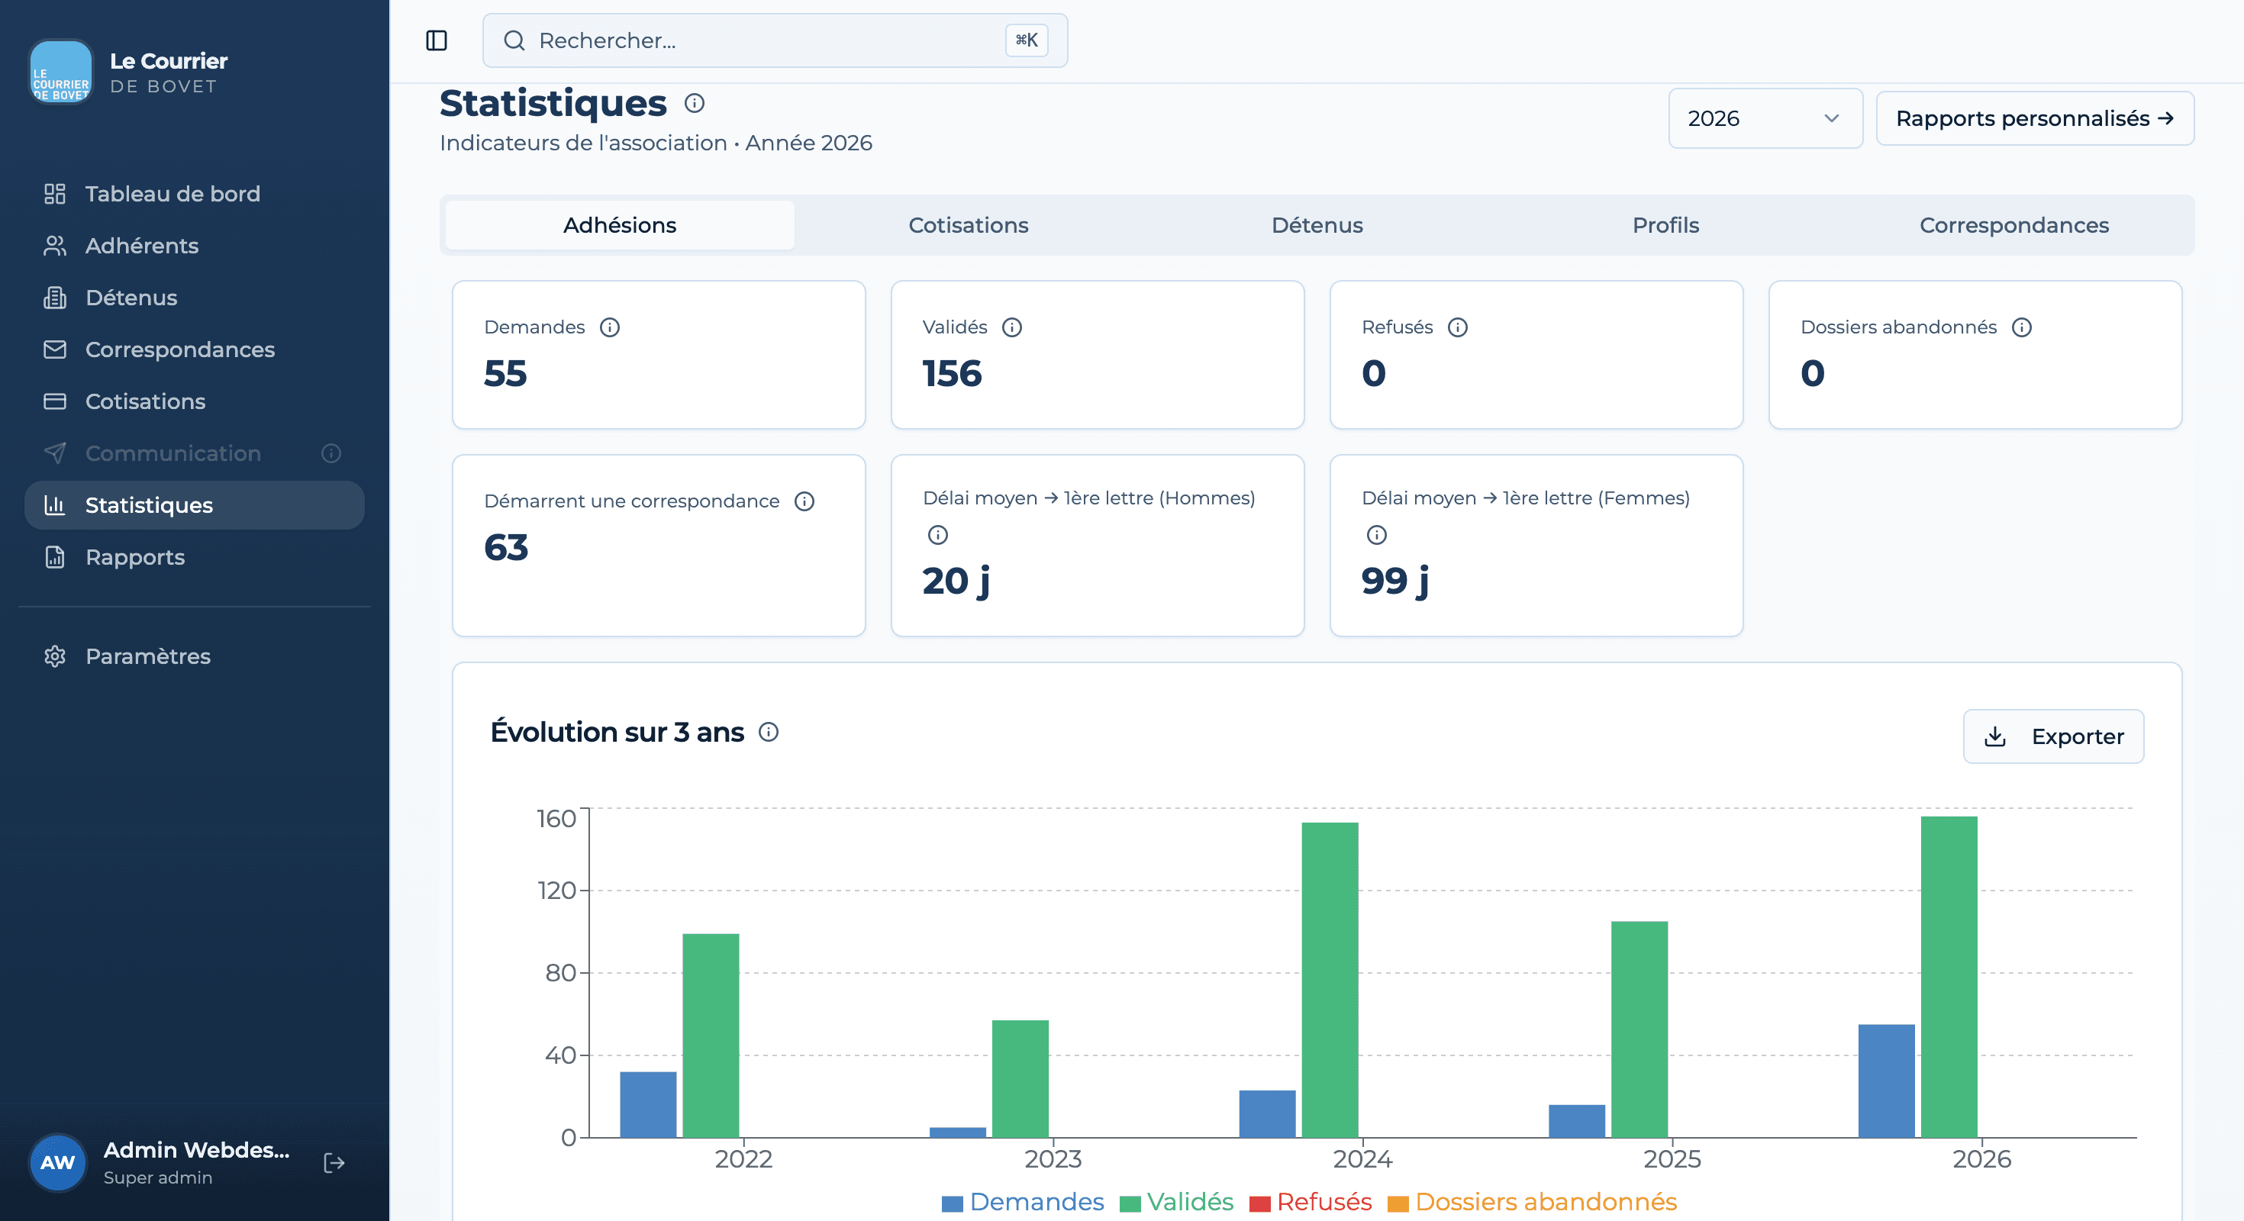Click the Statistiques bar chart icon
2244x1221 pixels.
(x=55, y=505)
